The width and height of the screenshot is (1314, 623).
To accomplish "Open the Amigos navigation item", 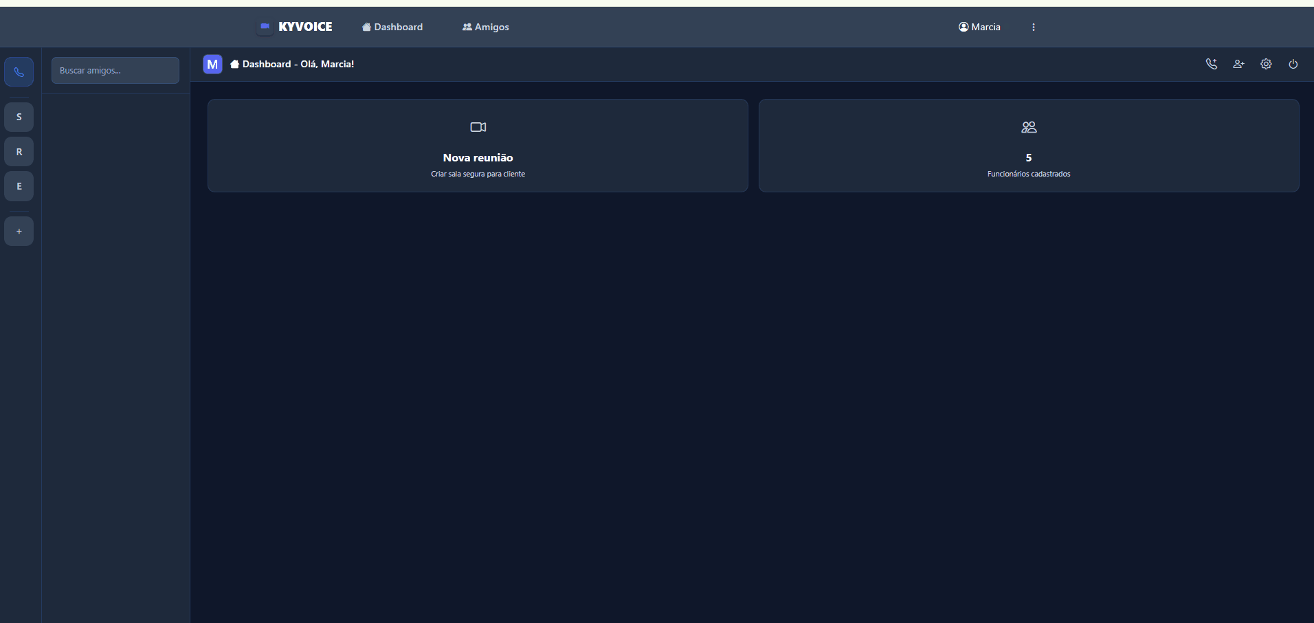I will pyautogui.click(x=486, y=27).
